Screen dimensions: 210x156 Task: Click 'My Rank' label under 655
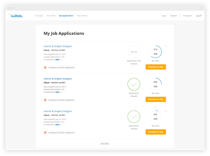point(155,93)
